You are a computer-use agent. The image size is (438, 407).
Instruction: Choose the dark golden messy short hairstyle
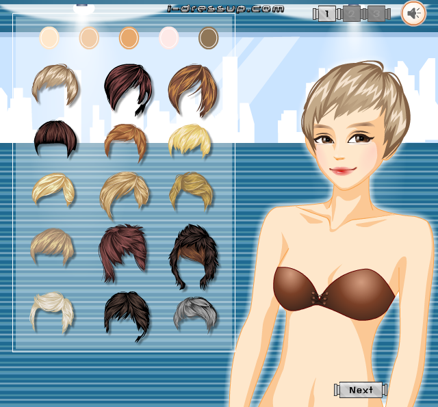(x=191, y=191)
